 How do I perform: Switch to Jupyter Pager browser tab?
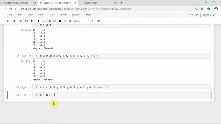coord(90,3)
